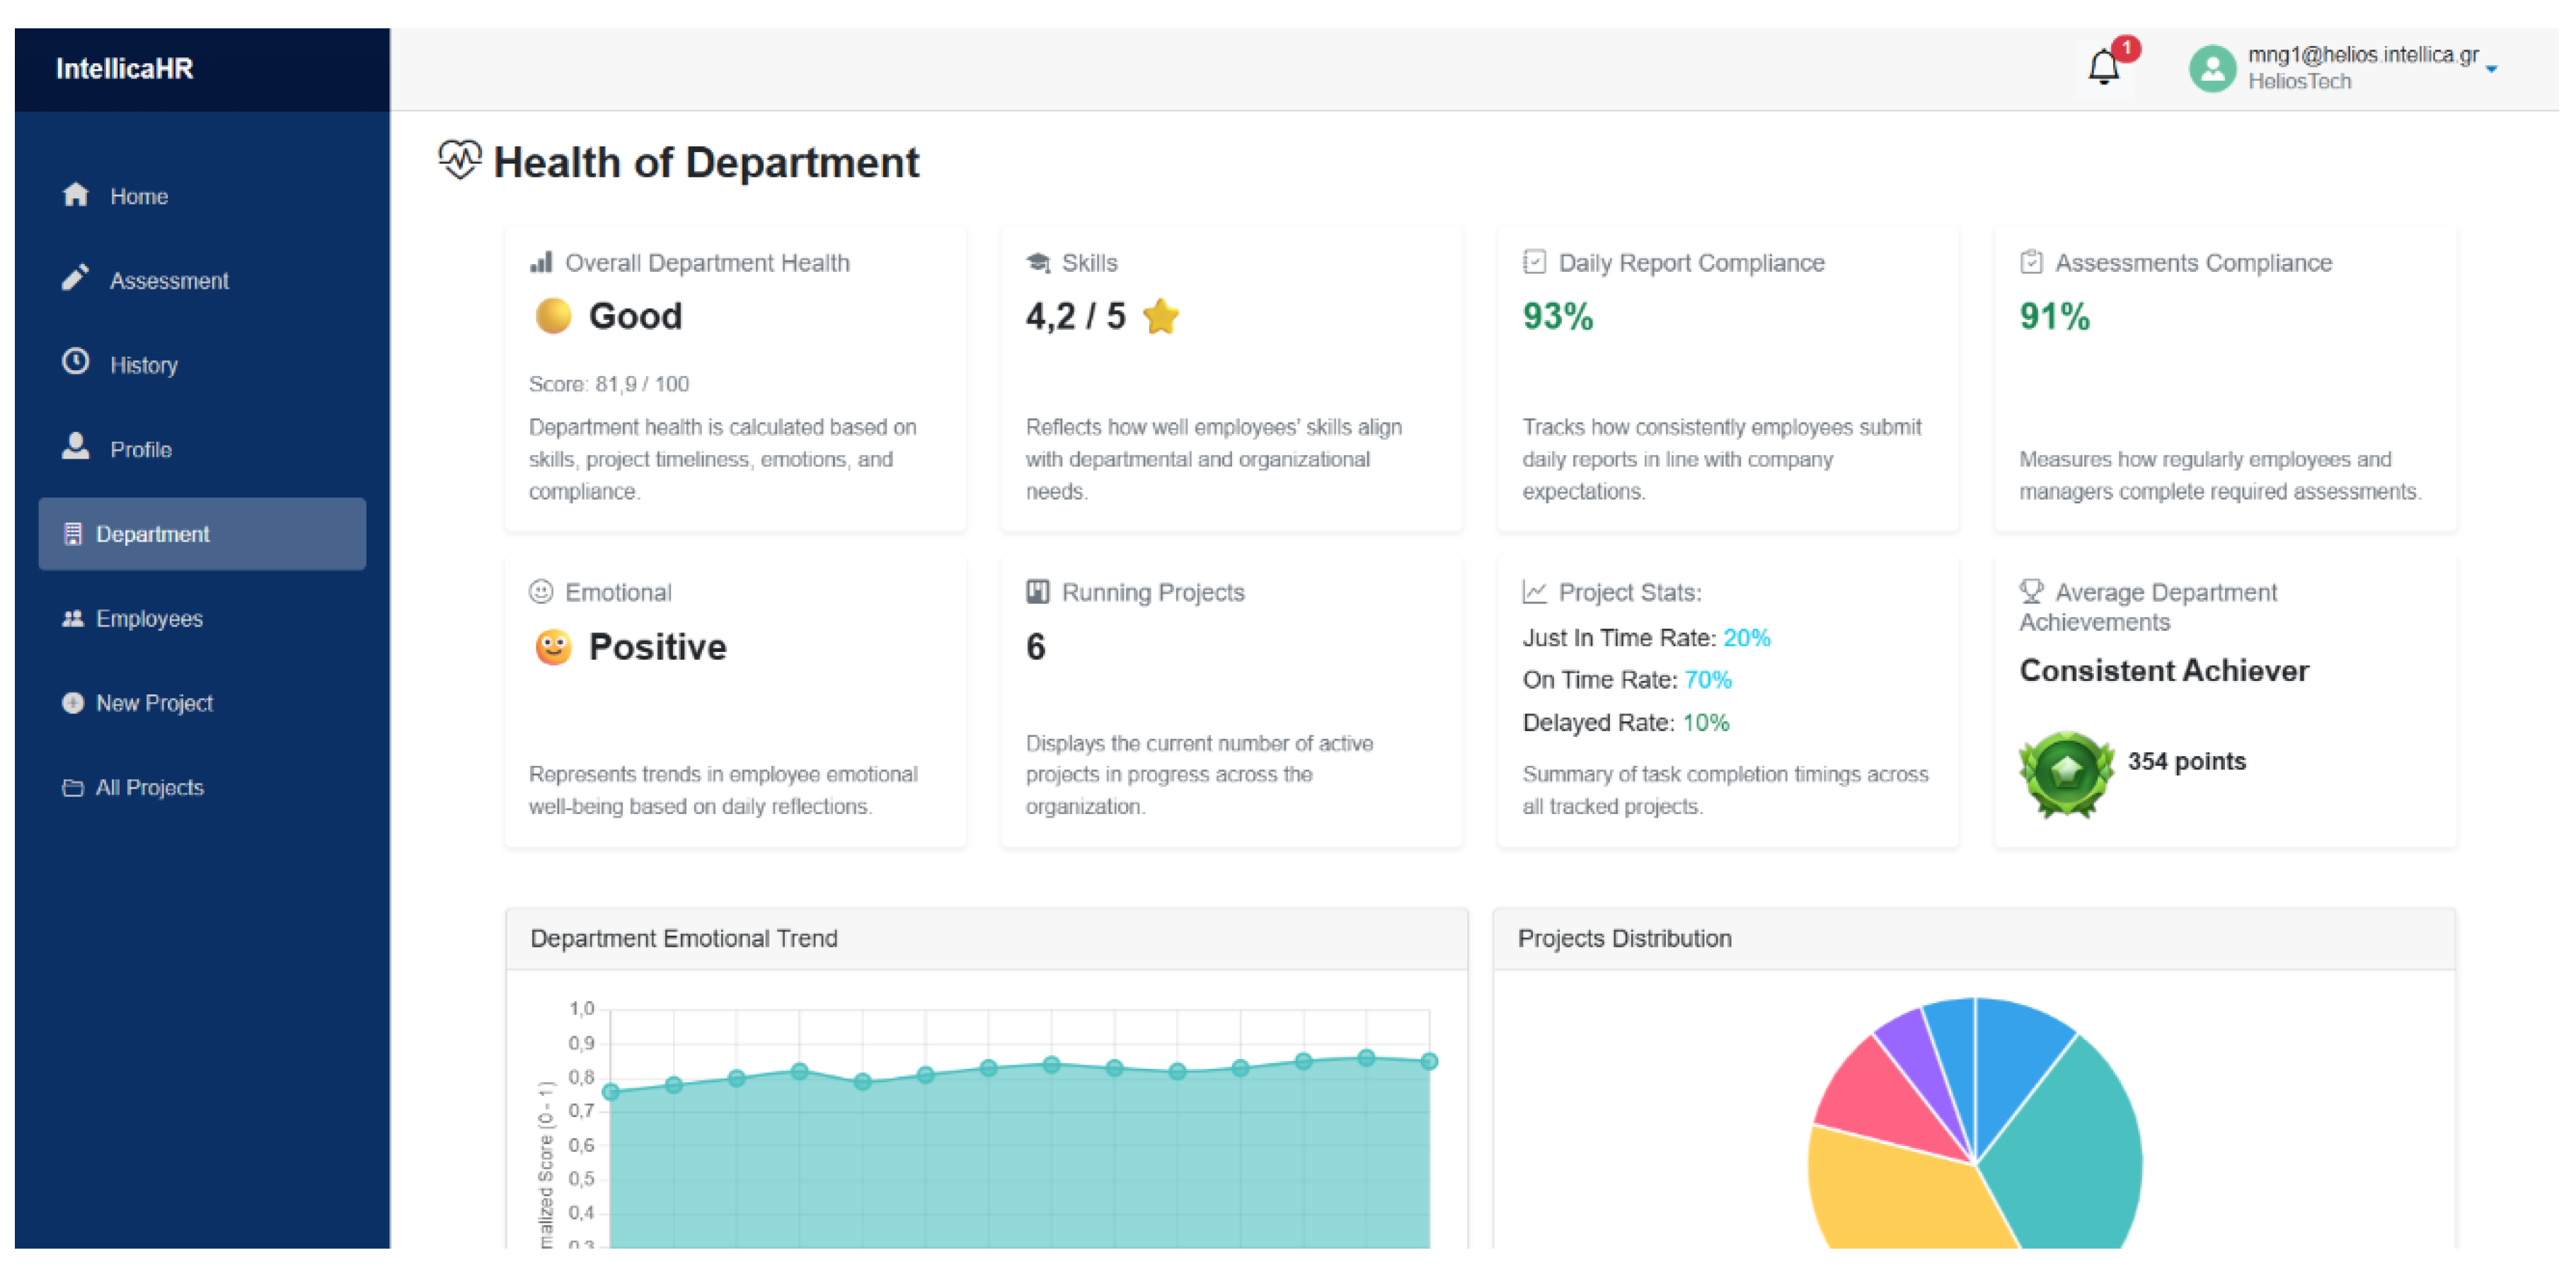
Task: Click the Profile person icon
Action: [76, 446]
